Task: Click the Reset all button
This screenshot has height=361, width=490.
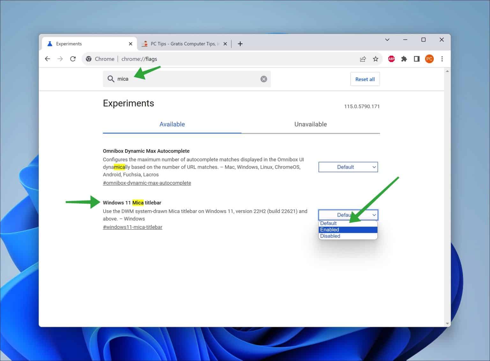Action: click(365, 79)
